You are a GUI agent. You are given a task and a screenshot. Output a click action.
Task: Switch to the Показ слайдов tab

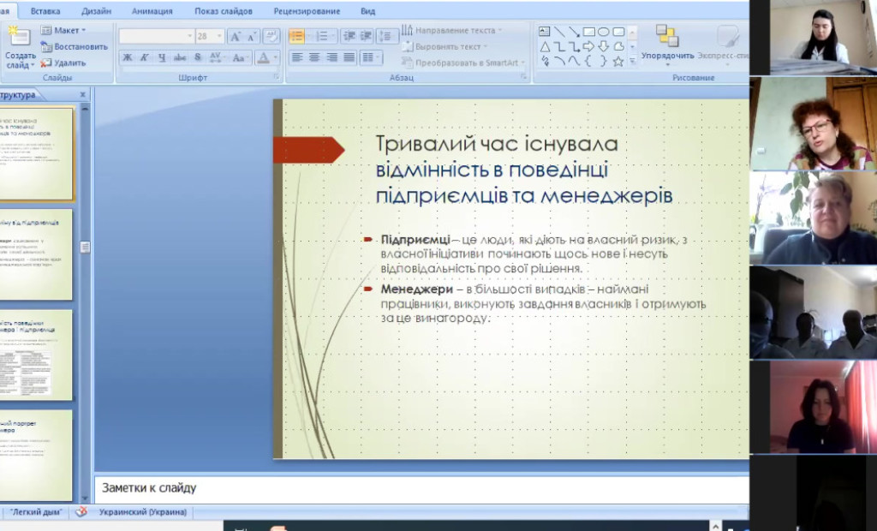(223, 11)
